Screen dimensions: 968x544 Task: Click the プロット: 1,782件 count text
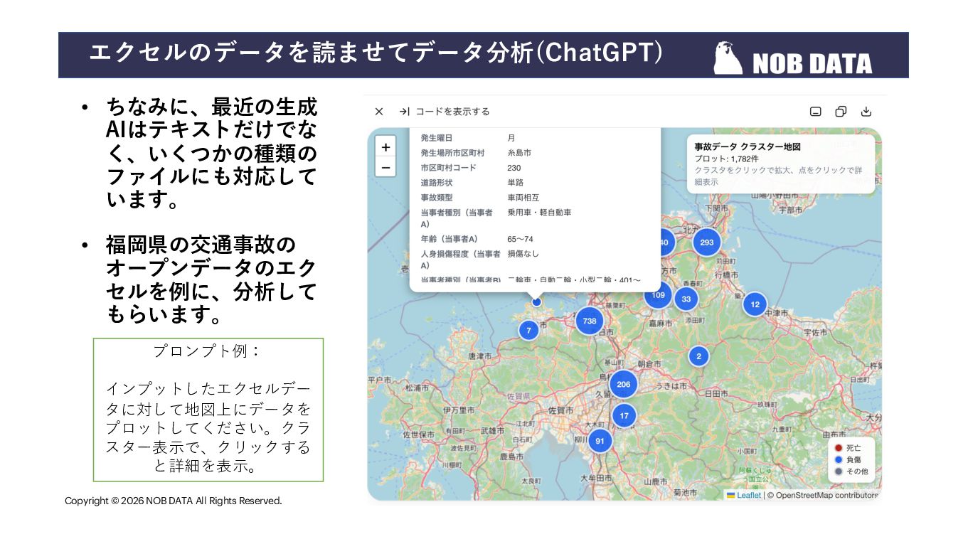tap(726, 159)
